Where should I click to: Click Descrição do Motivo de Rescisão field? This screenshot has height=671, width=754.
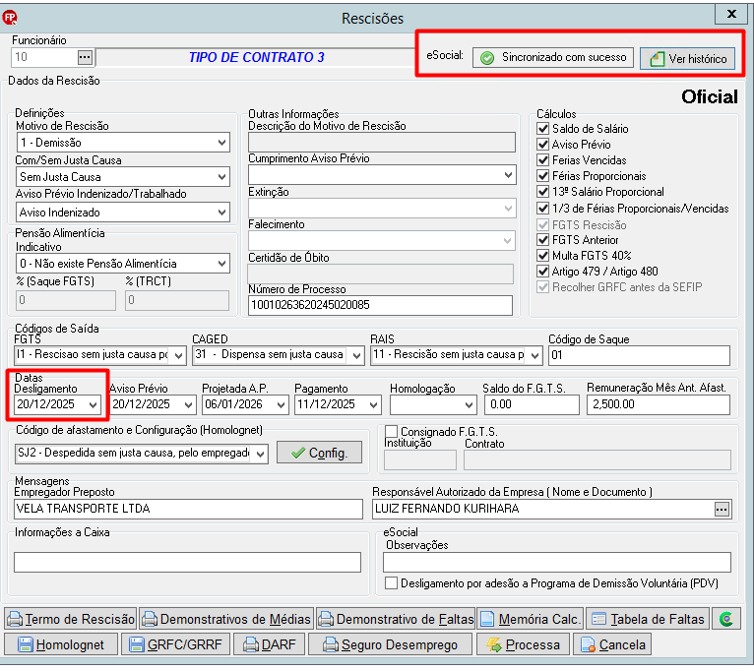coord(382,143)
